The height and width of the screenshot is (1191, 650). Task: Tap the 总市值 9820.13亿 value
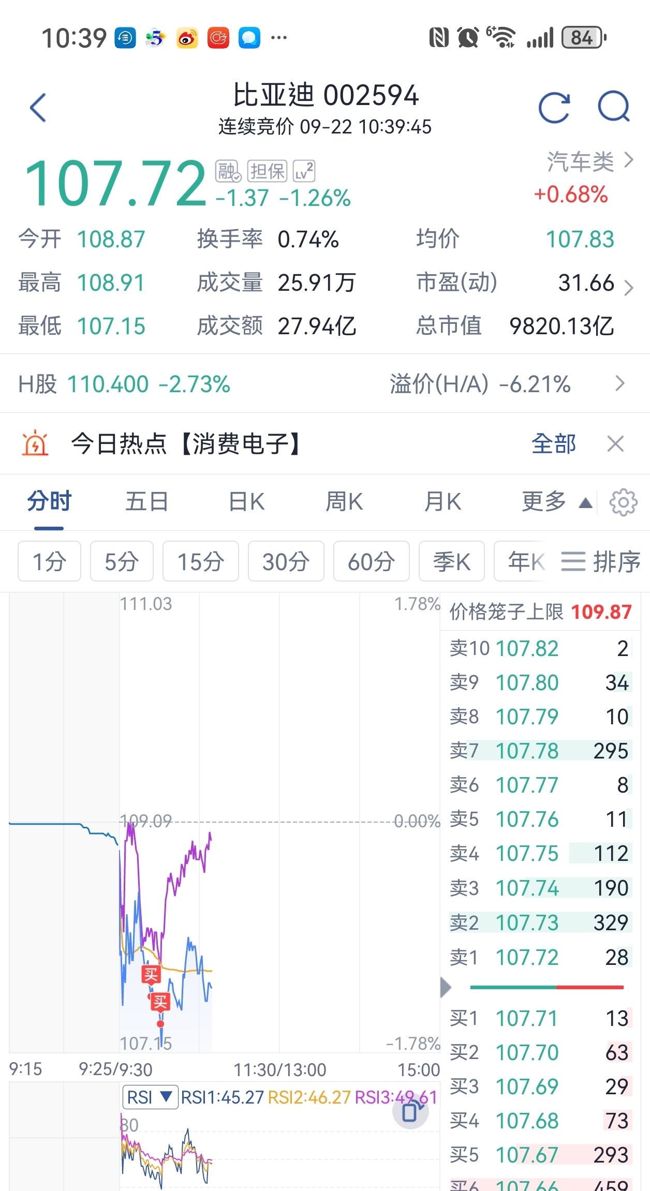click(x=562, y=326)
